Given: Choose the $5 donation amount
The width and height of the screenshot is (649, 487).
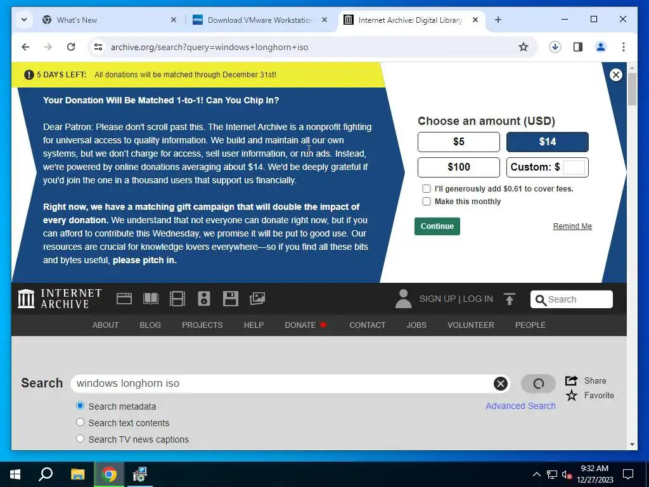Looking at the screenshot, I should pos(459,142).
